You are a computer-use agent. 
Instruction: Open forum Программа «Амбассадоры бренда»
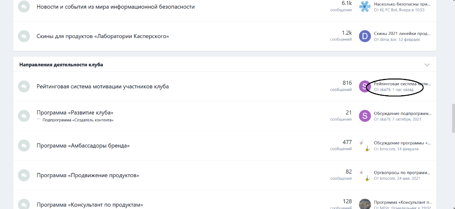[x=83, y=146]
